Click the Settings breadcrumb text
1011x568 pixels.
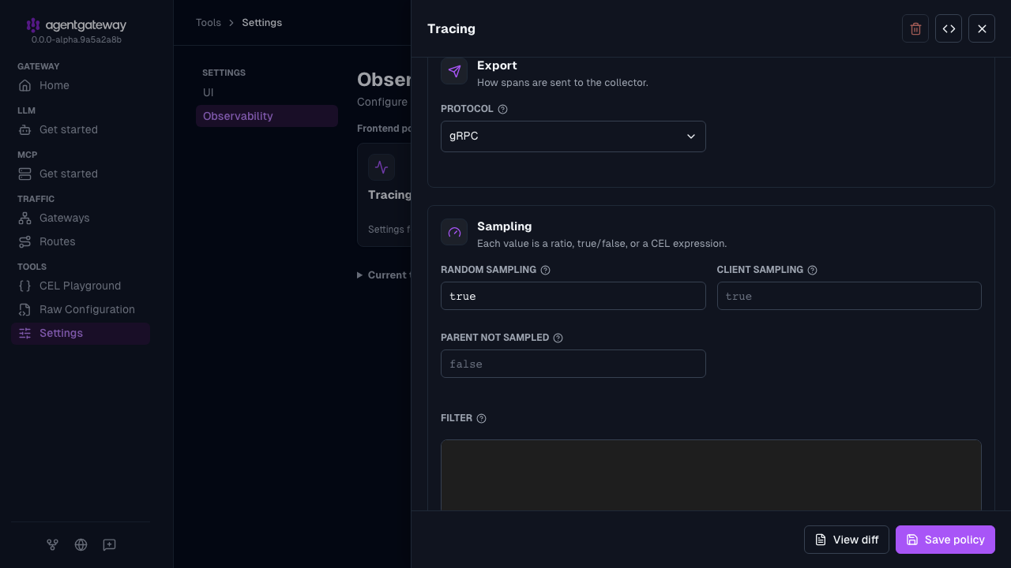262,23
